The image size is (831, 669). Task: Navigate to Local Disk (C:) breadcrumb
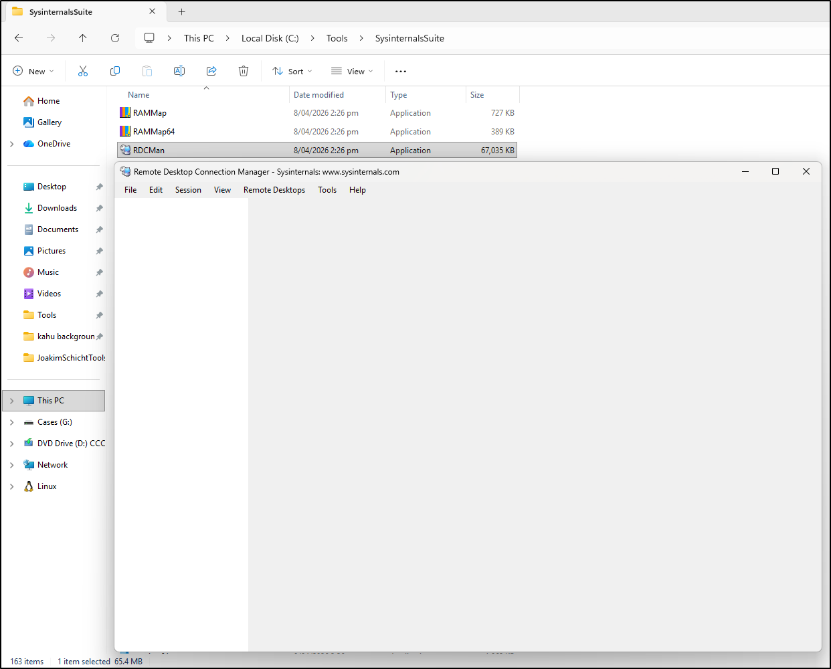[x=270, y=38]
